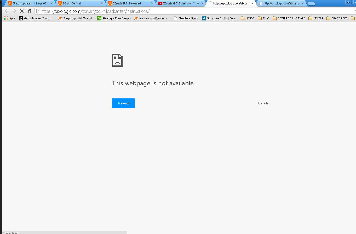This screenshot has height=234, width=356.
Task: Go to the home page icon
Action: (x=29, y=11)
